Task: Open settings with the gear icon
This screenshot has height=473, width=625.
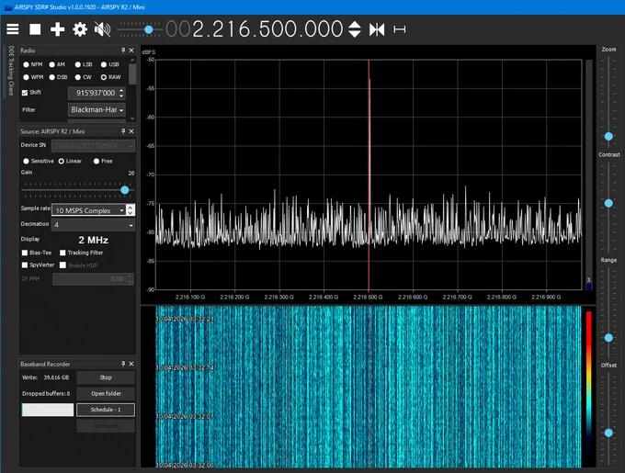Action: 80,29
